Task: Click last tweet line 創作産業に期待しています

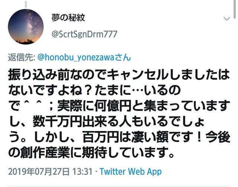Action: point(91,153)
